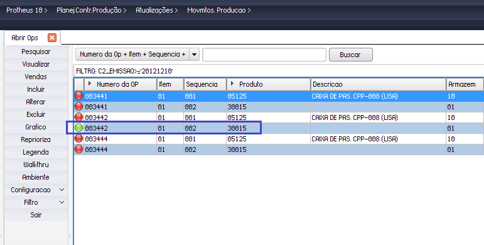The height and width of the screenshot is (245, 484).
Task: Collapse side menu with splitter arrow
Action: (70, 236)
